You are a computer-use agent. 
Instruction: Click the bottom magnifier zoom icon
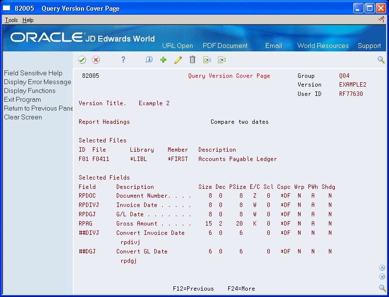point(382,288)
